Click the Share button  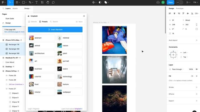[x=170, y=2]
